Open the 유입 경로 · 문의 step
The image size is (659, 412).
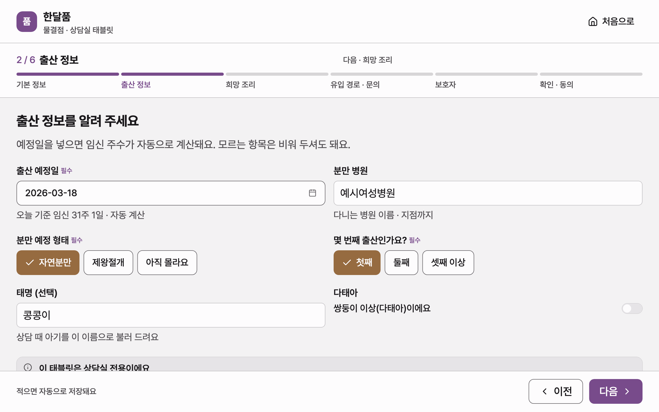[x=355, y=84]
